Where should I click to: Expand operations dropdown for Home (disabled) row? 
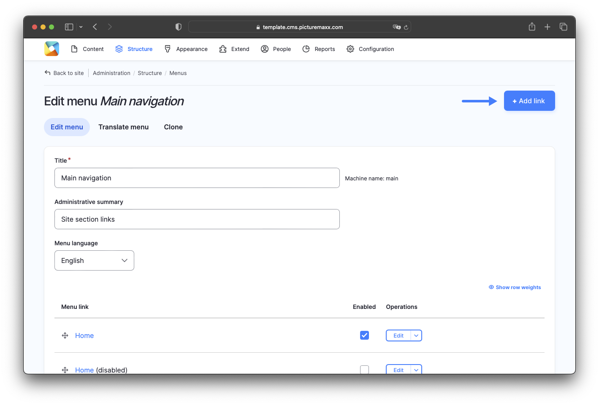pyautogui.click(x=416, y=369)
